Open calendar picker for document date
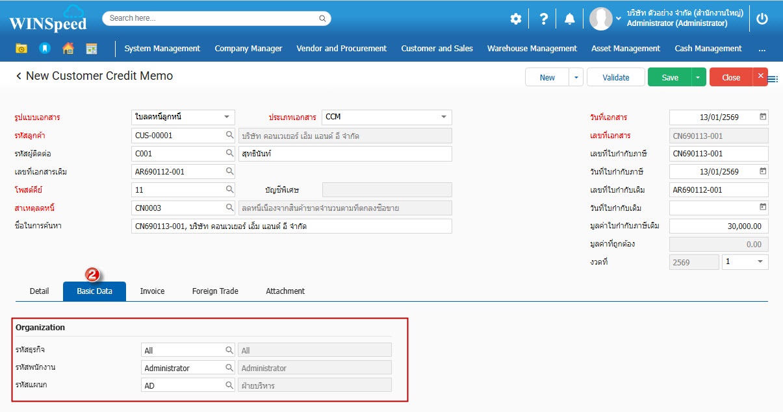 763,117
